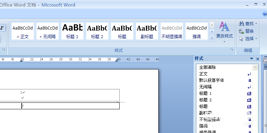This screenshot has width=267, height=133.
Task: Apply the 不明显强调 gallery style
Action: pos(172,31)
